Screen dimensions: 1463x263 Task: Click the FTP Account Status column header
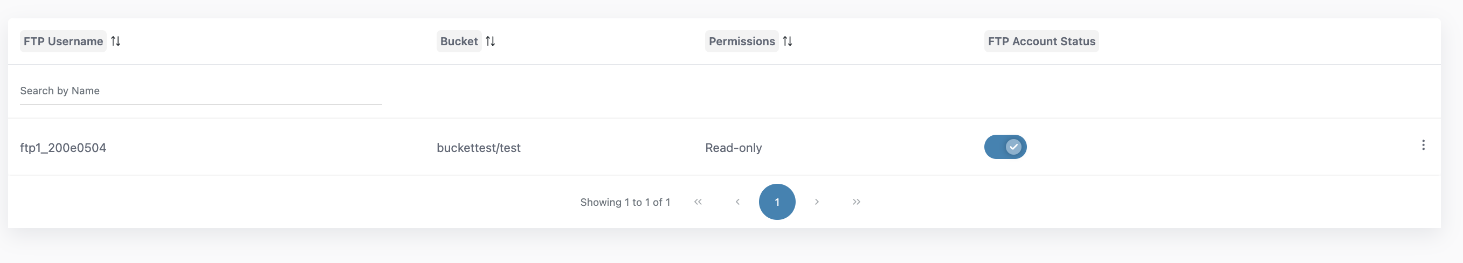1041,41
